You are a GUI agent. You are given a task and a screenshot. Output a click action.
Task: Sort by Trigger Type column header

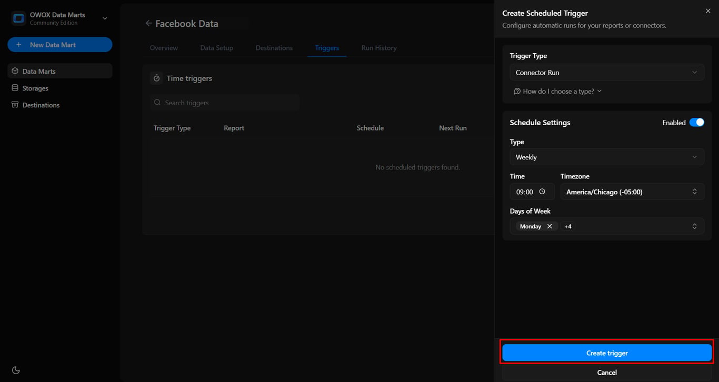click(172, 128)
